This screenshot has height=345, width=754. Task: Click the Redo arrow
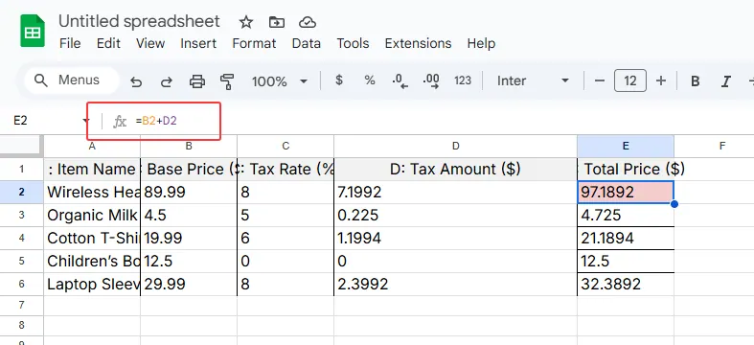click(167, 81)
